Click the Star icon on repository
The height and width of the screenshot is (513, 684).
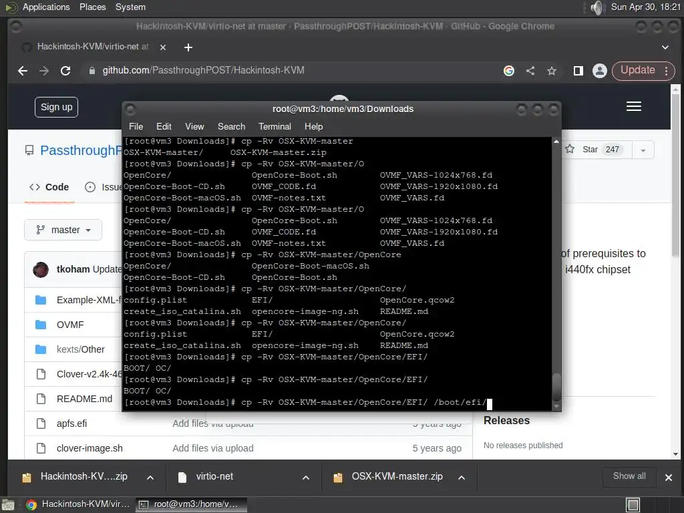point(570,149)
